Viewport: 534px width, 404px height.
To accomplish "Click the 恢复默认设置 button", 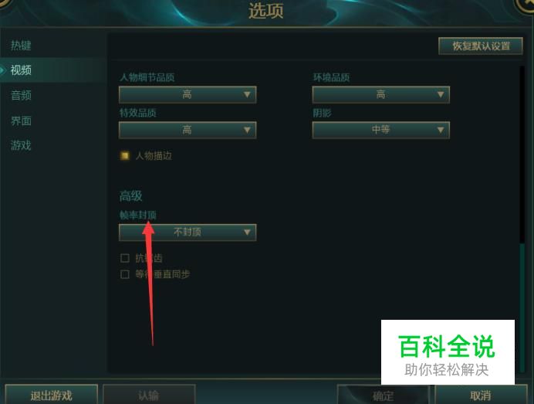I will tap(481, 46).
